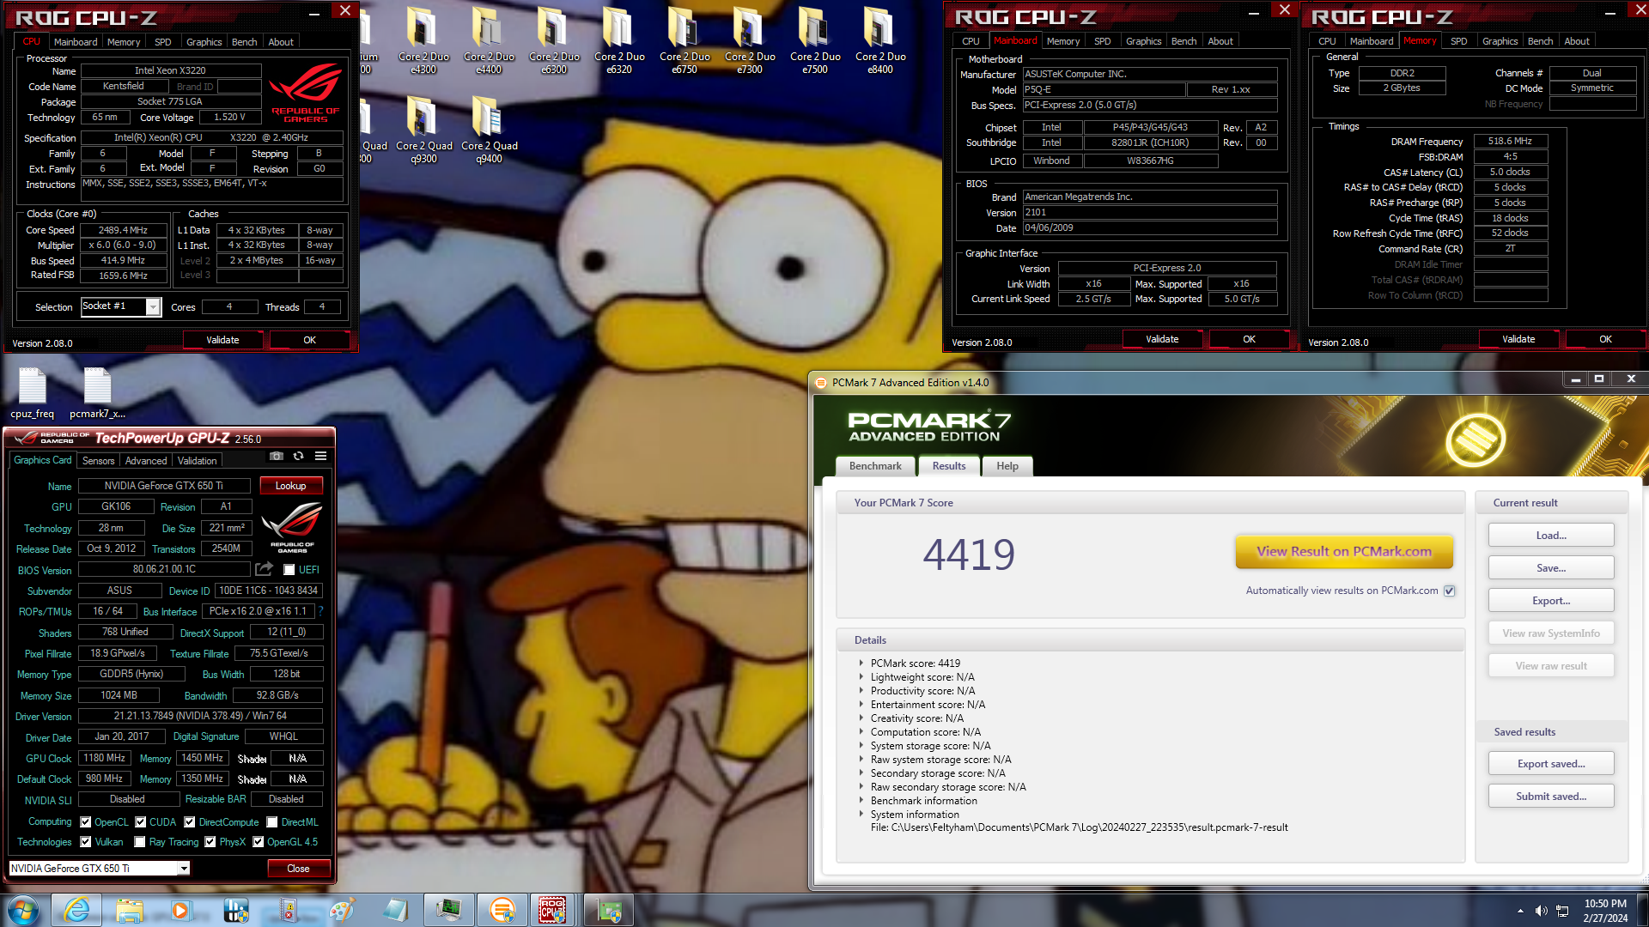Enable the DirectML checkbox
Screen dimensions: 1649x927
272,821
